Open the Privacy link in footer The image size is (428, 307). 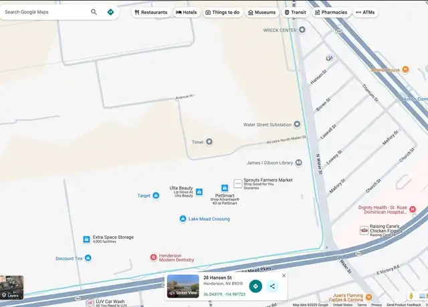377,305
